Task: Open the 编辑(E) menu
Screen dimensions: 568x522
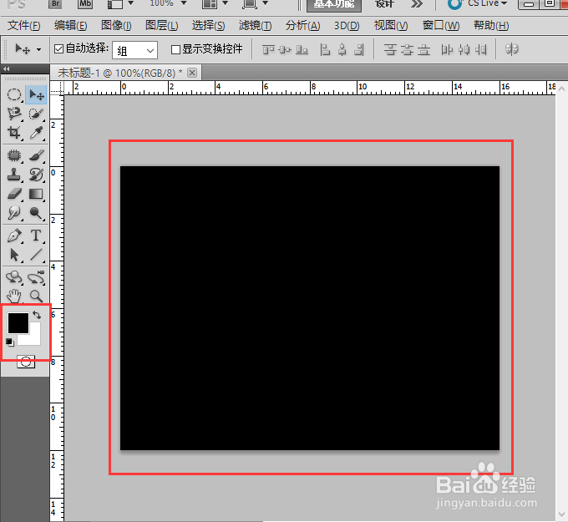Action: [x=71, y=26]
